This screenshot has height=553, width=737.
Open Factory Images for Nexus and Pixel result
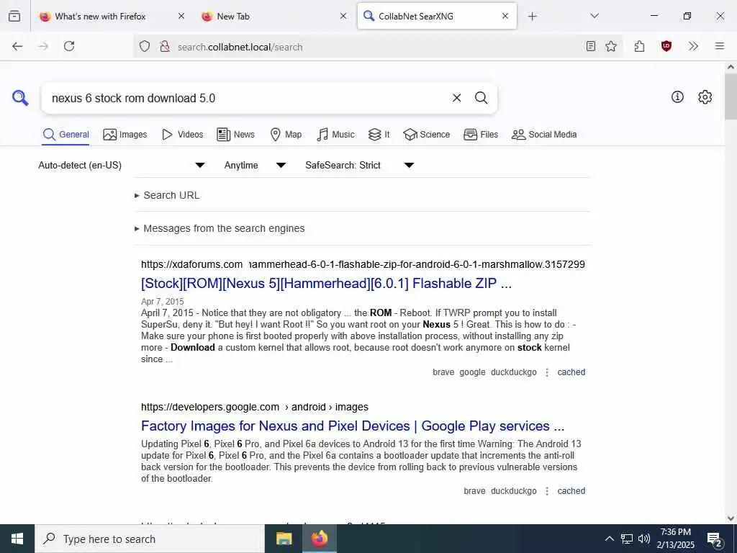(x=353, y=426)
